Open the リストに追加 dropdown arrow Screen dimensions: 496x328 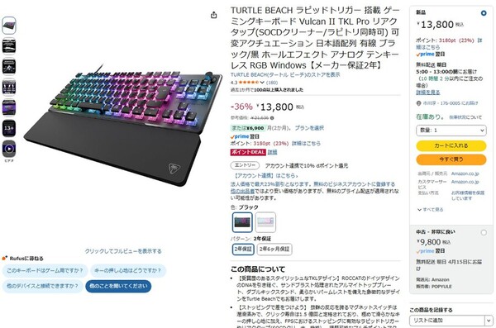(x=489, y=321)
